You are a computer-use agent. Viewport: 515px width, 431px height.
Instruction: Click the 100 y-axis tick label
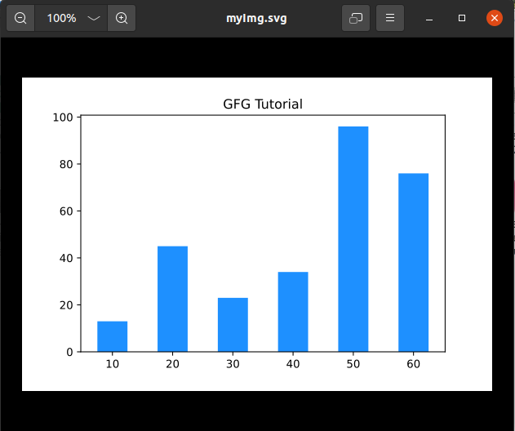(x=63, y=118)
